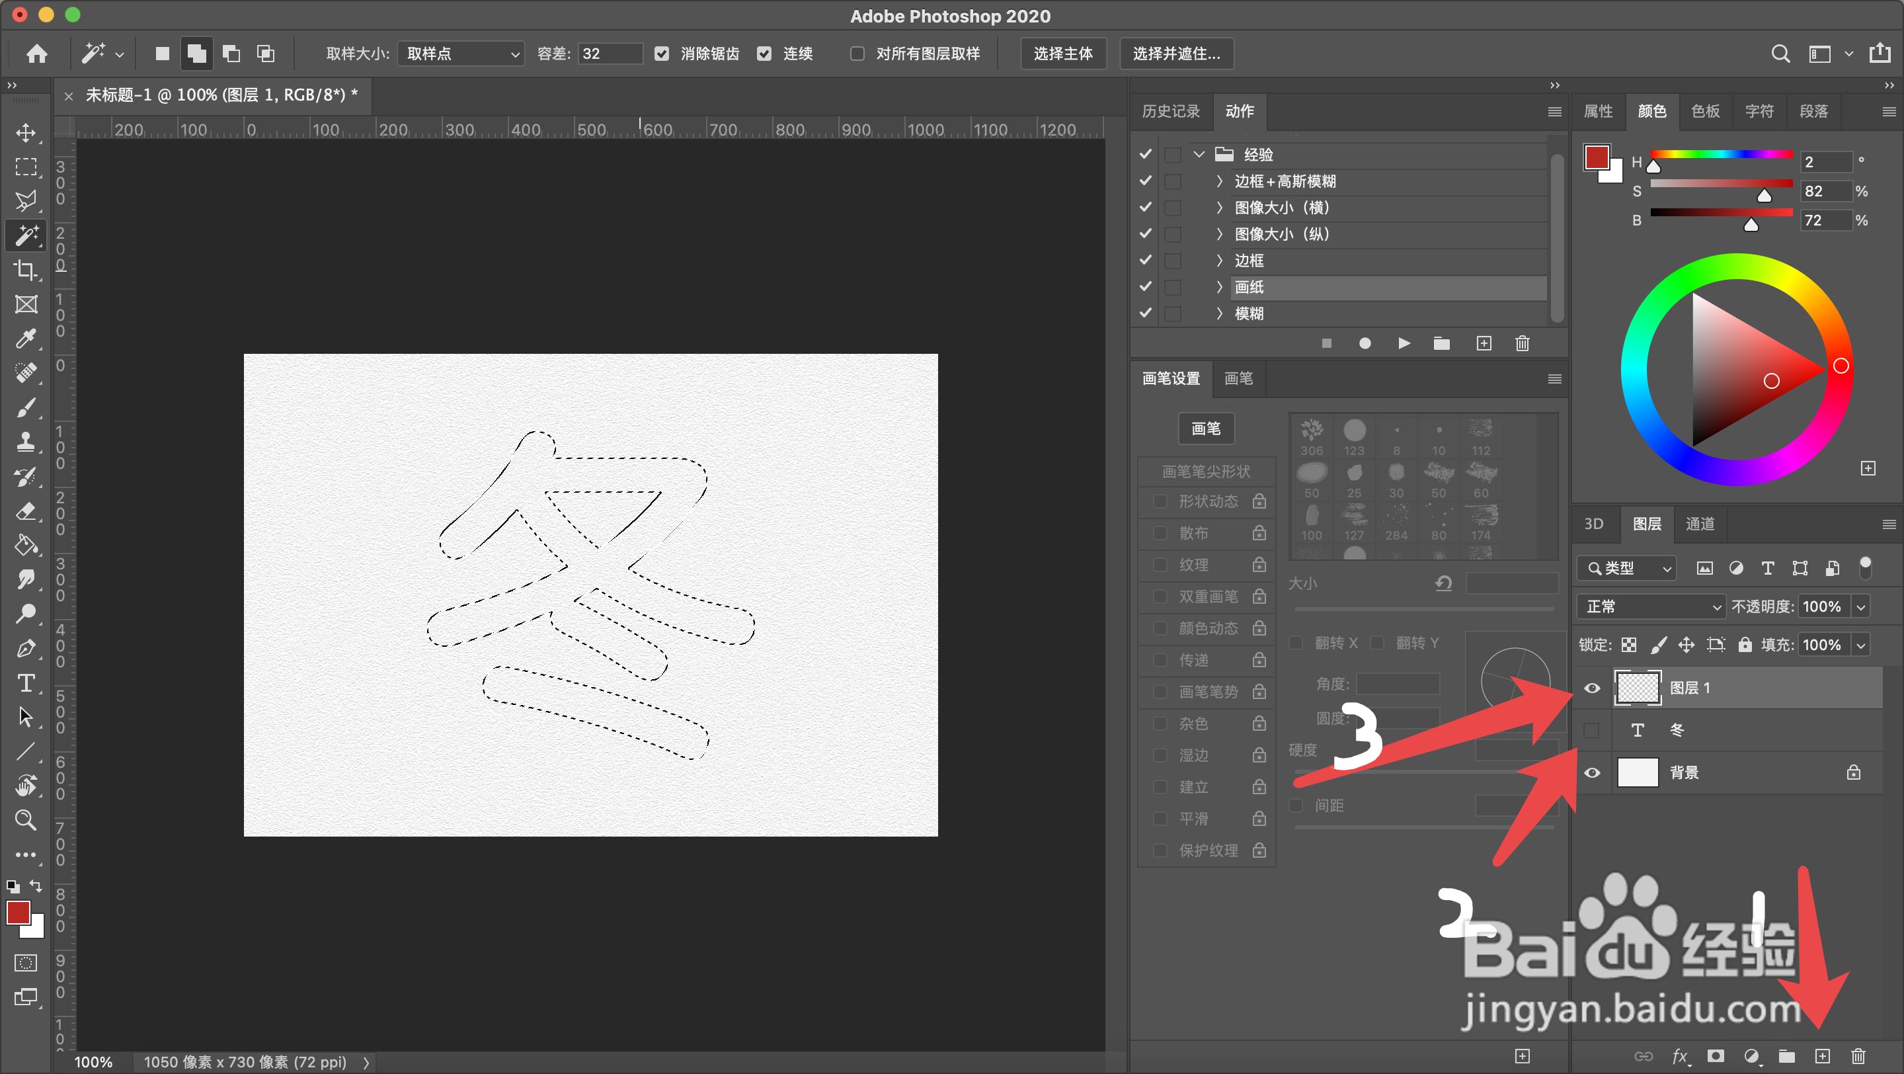Enable 对所有图层取样 checkbox
The image size is (1904, 1074).
[x=857, y=53]
